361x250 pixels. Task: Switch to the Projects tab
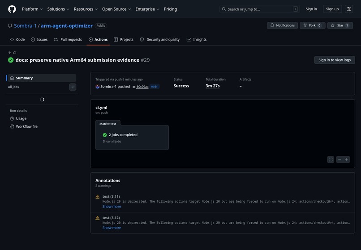[124, 39]
